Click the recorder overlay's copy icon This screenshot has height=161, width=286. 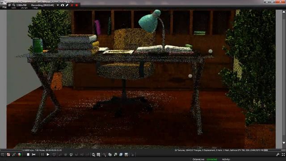(9, 5)
